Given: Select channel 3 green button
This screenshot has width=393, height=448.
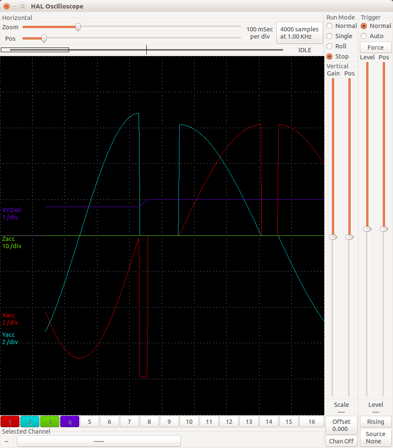Looking at the screenshot, I should point(50,422).
